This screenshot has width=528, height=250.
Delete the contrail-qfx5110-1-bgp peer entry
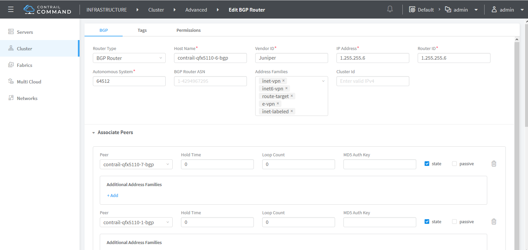click(x=494, y=222)
